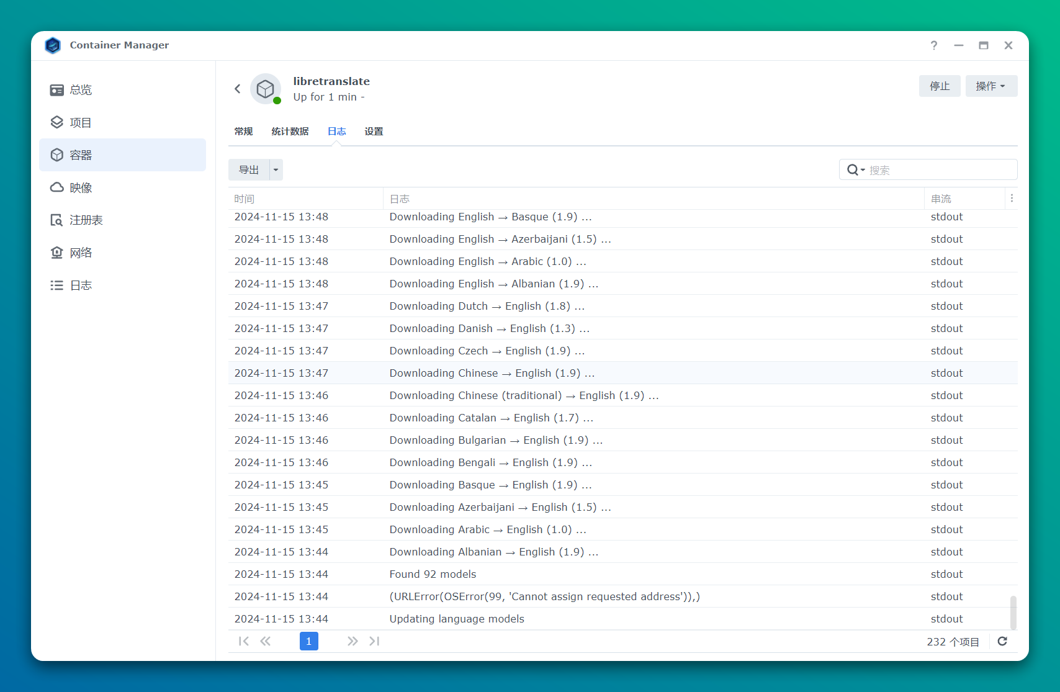Select 'Downloading Azerbaijani → English (1.5)' row

coord(623,507)
